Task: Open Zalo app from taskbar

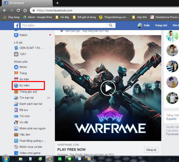Action: 79,159
